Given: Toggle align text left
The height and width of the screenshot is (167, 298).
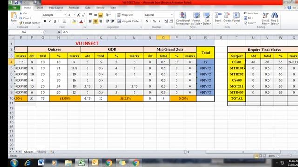Looking at the screenshot, I should click(90, 21).
